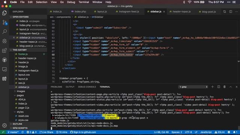Viewport: 240px width, 135px height.
Task: Kill the terminal with trash icon
Action: pos(224,87)
